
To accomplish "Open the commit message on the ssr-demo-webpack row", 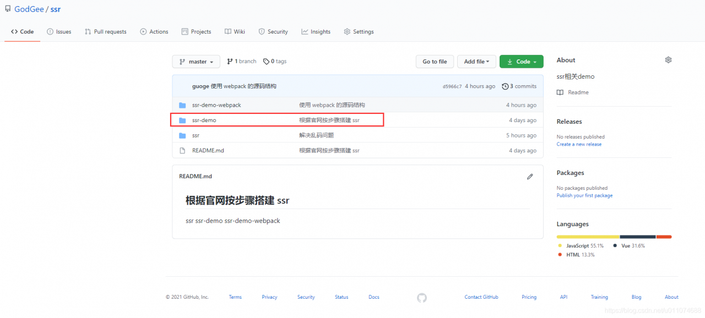I will [x=332, y=105].
